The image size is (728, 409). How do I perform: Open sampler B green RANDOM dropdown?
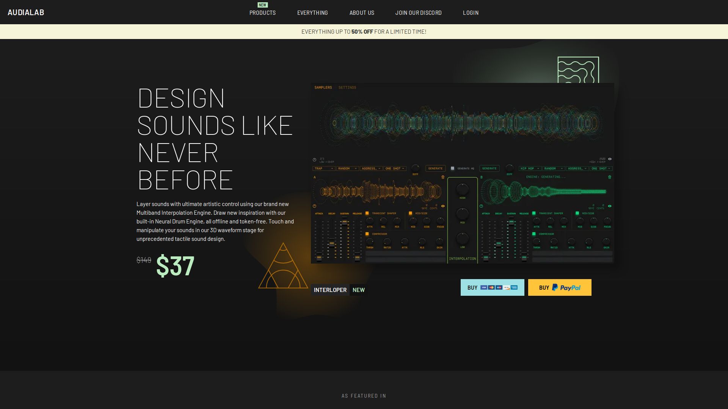coord(554,169)
